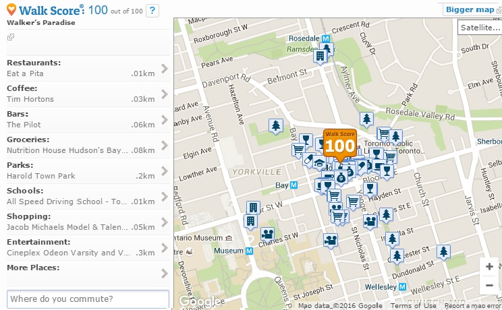Expand the More Places row chevron

tap(165, 273)
